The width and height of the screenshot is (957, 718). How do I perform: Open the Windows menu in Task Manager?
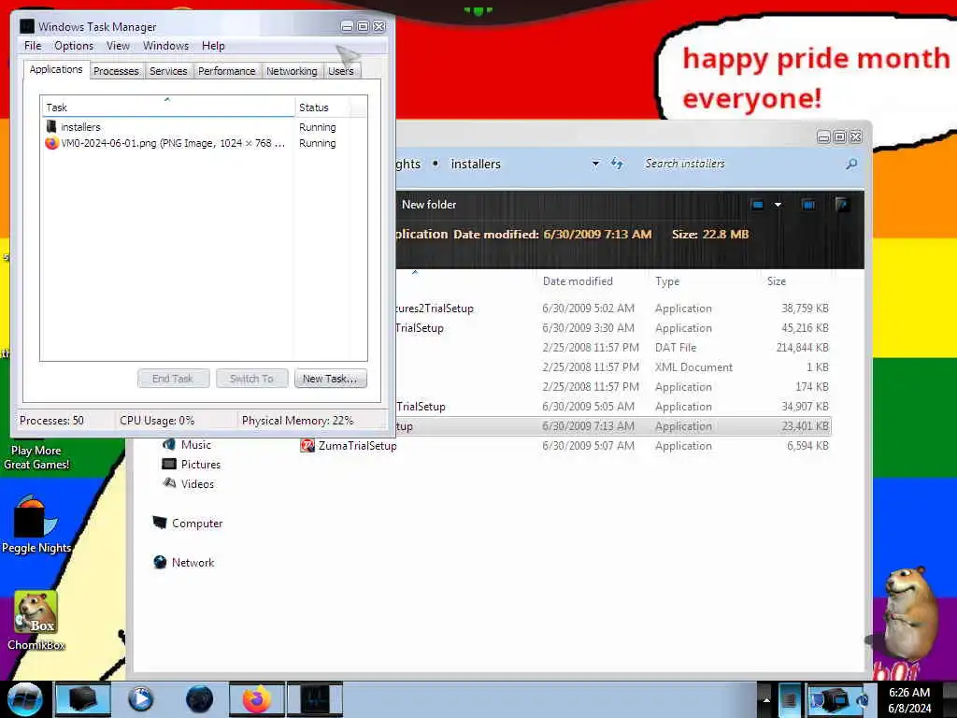[165, 46]
